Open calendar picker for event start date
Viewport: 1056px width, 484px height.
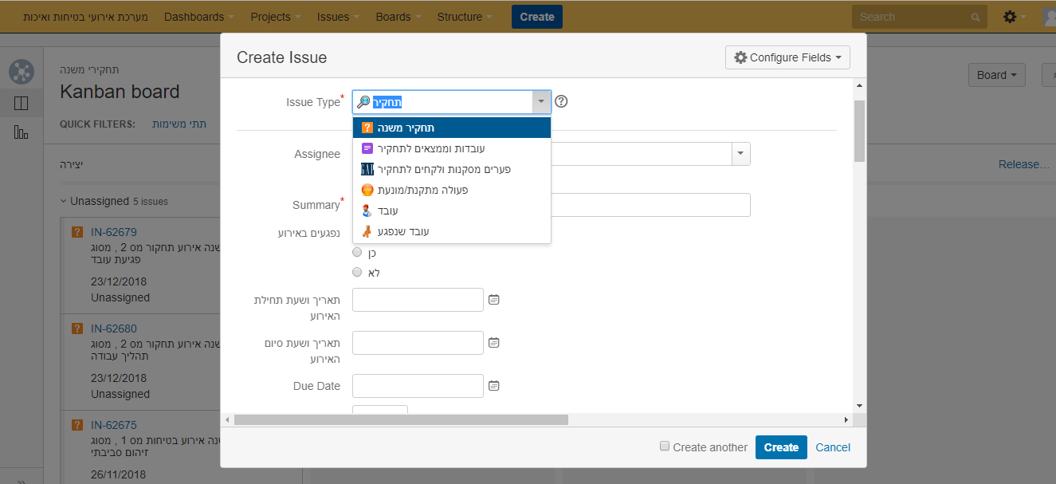coord(493,300)
